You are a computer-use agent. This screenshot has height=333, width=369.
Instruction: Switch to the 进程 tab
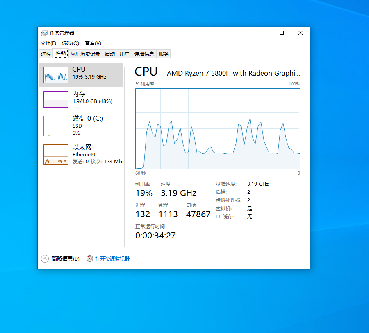[46, 54]
